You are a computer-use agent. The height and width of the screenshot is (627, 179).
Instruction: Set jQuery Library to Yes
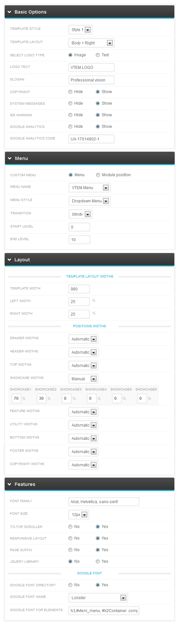pos(98,561)
